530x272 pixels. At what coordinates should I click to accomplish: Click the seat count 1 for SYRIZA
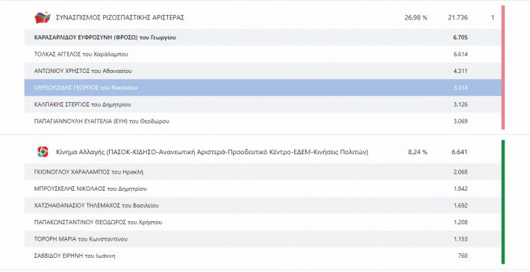click(x=493, y=18)
